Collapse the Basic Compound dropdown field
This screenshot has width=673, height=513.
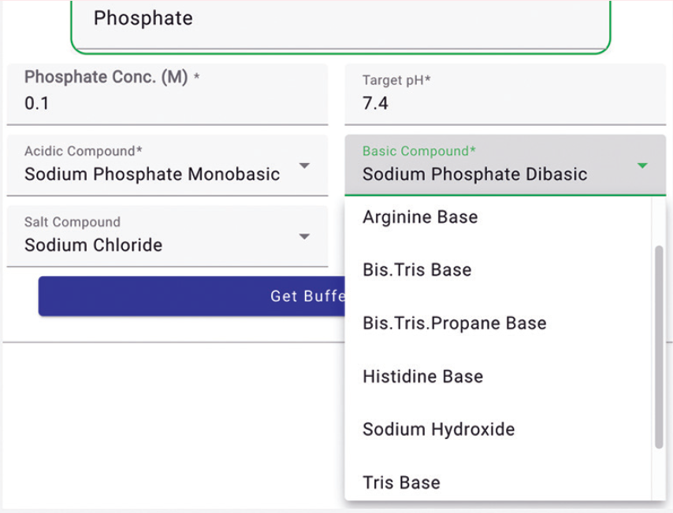[504, 166]
